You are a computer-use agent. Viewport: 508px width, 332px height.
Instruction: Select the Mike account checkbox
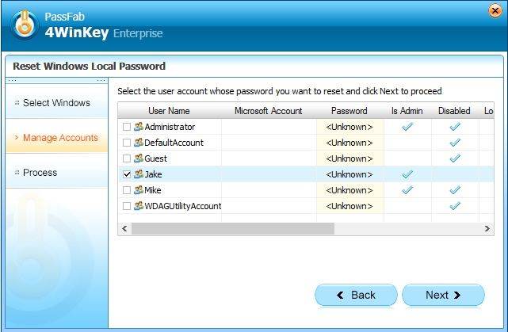click(x=127, y=190)
